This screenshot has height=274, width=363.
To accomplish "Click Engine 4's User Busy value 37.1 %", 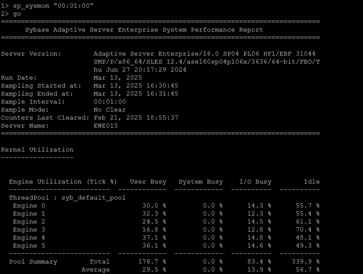I will [x=154, y=238].
